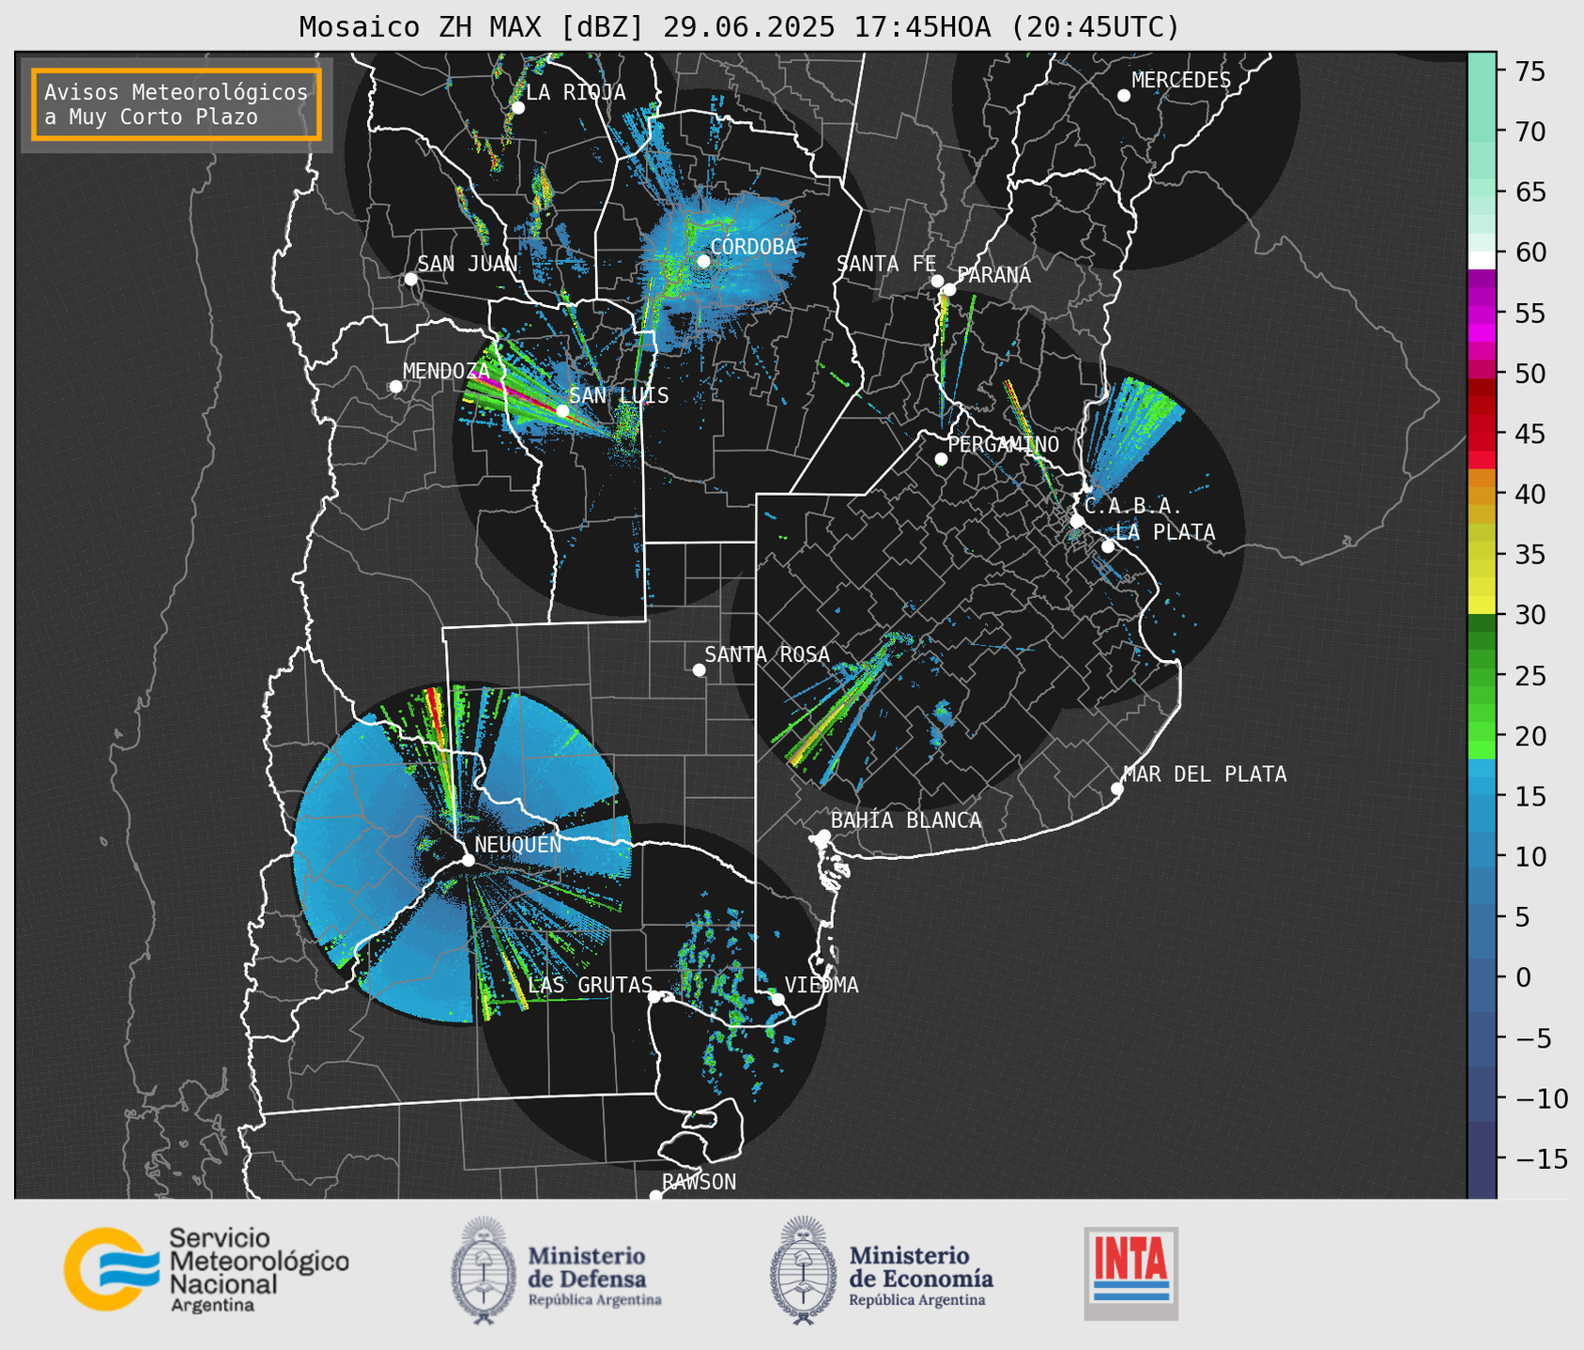Click the MERCEDES label
This screenshot has height=1350, width=1584.
point(1181,81)
